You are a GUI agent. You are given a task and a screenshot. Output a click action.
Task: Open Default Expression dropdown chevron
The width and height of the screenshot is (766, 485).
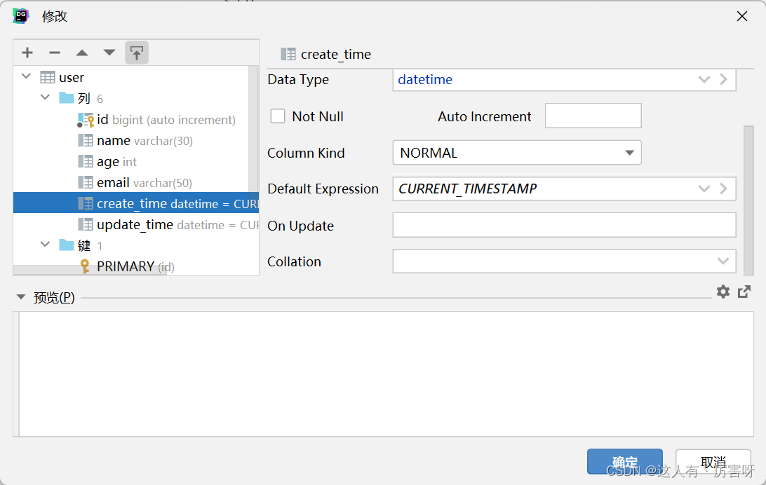704,189
